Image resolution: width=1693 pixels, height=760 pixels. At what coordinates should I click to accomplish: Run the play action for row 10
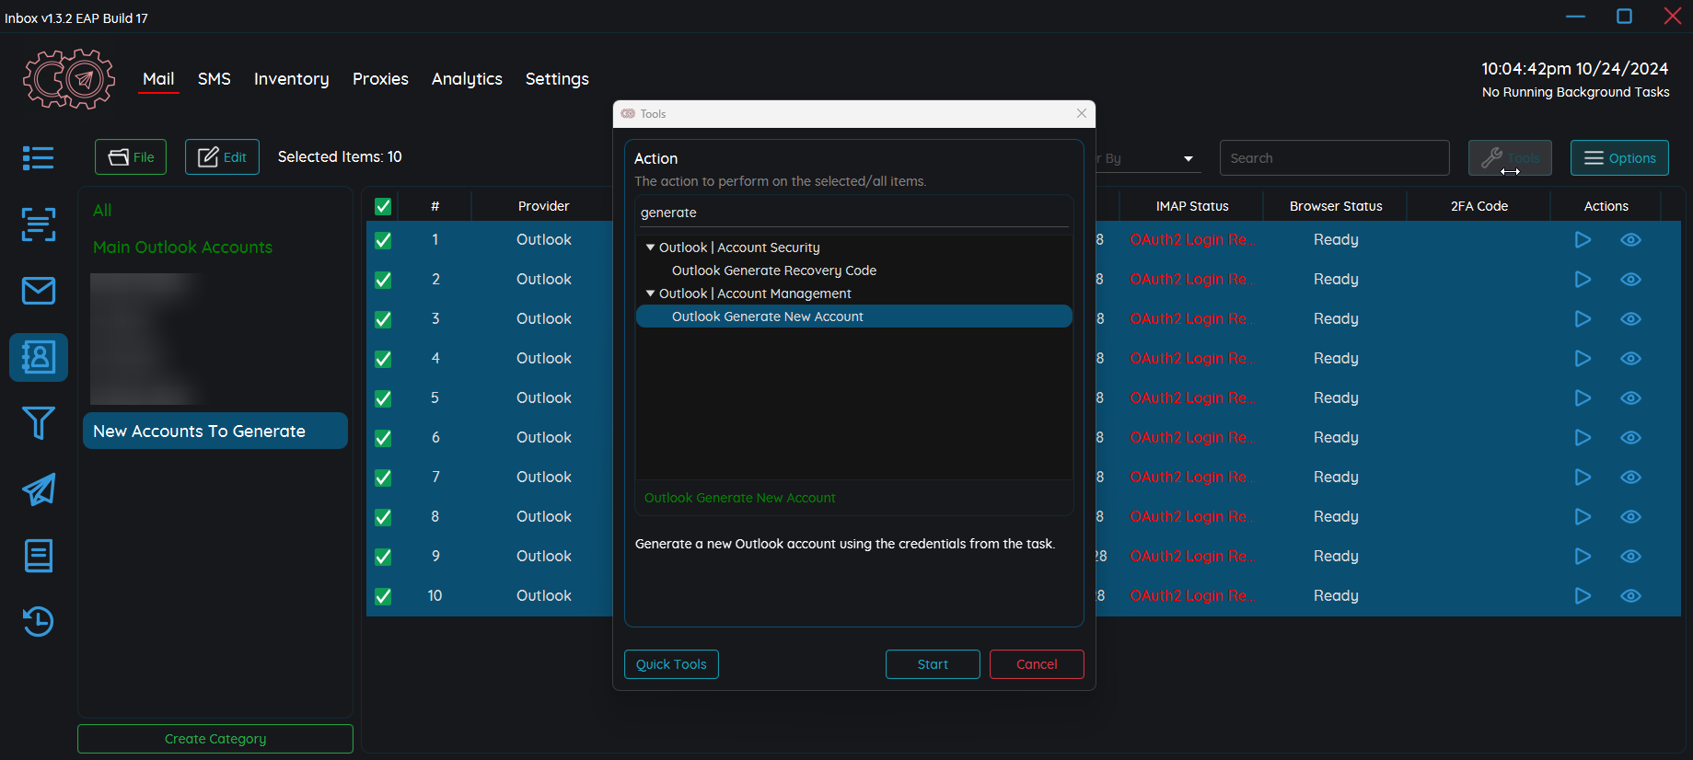[1583, 596]
